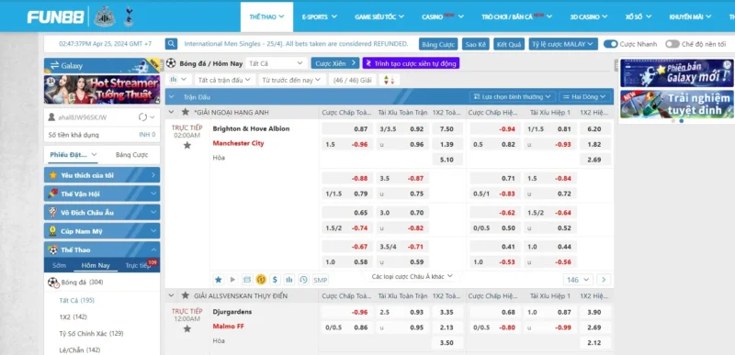
Task: Open the XỔ SỐ top menu
Action: tap(639, 17)
